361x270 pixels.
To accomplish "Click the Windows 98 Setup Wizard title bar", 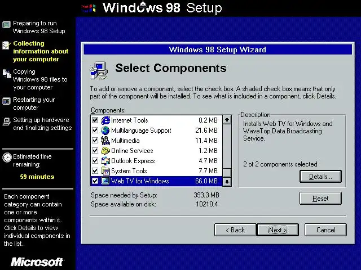I will click(218, 49).
